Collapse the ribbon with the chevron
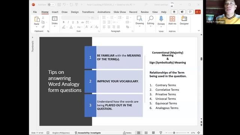Image resolution: width=240 pixels, height=135 pixels. [199, 30]
